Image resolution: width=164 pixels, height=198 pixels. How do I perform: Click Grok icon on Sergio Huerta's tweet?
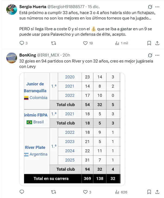[x=150, y=7]
